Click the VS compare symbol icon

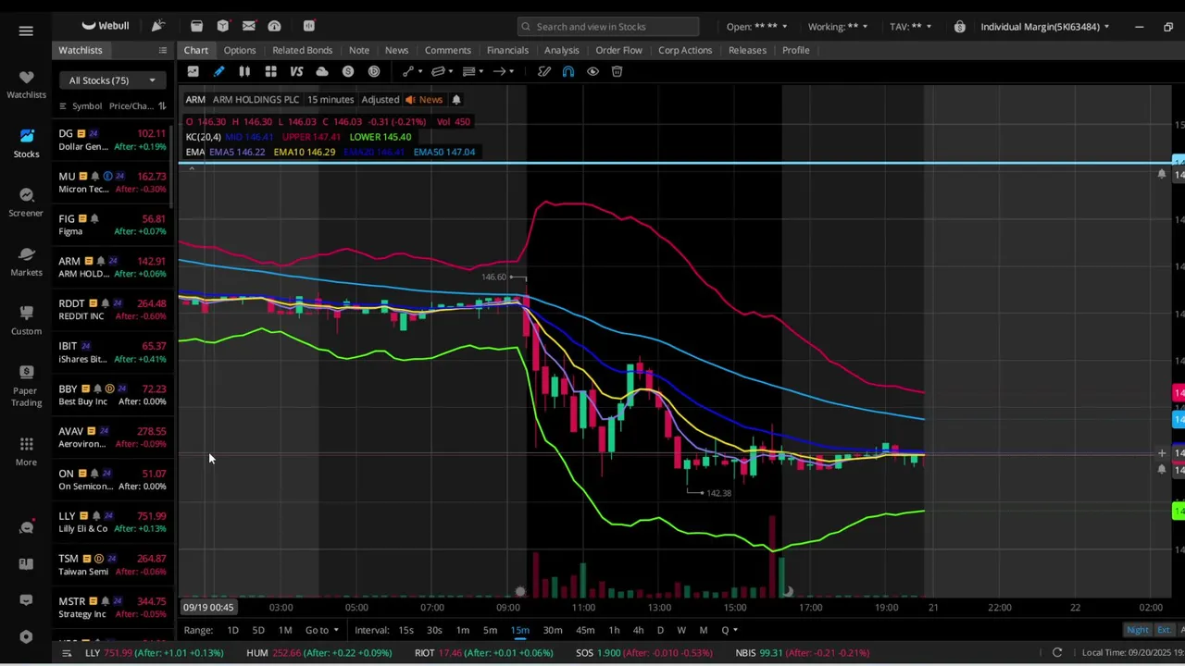pyautogui.click(x=296, y=71)
